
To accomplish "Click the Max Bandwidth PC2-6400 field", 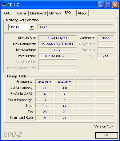I will point(58,44).
